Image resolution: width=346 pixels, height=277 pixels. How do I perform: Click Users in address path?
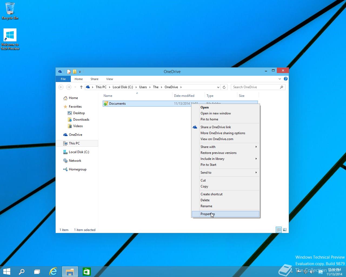[x=143, y=87]
